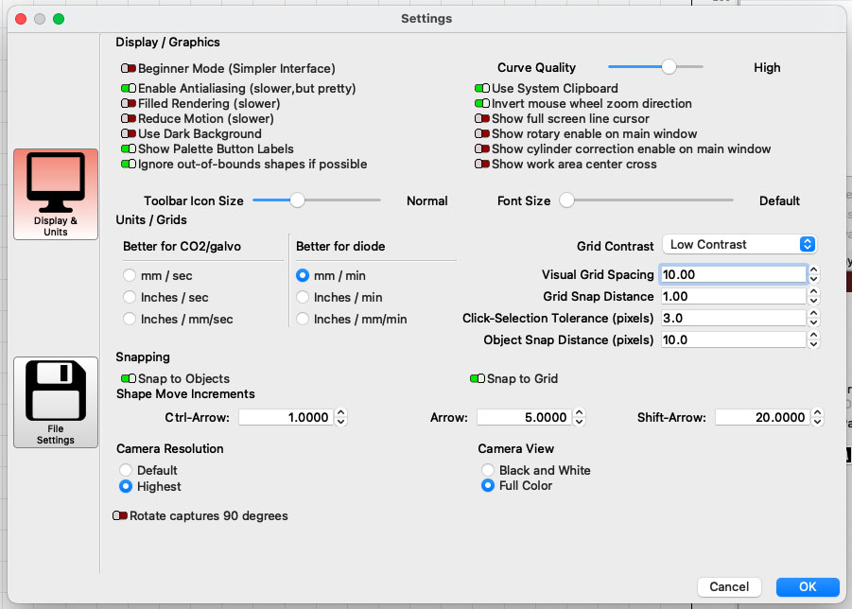The height and width of the screenshot is (609, 852).
Task: Open the File Settings page
Action: [x=56, y=402]
